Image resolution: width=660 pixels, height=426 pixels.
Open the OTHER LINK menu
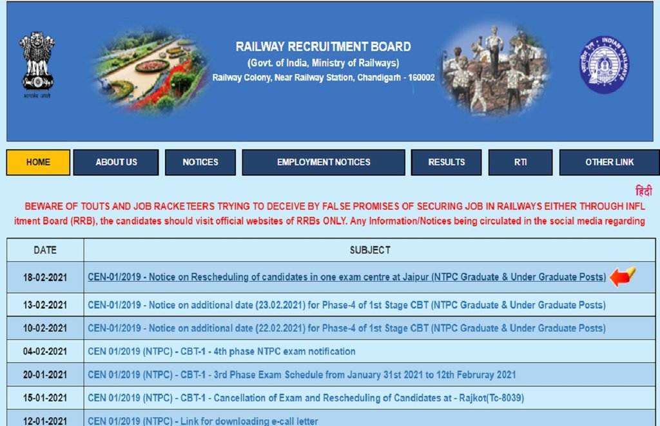[x=609, y=162]
